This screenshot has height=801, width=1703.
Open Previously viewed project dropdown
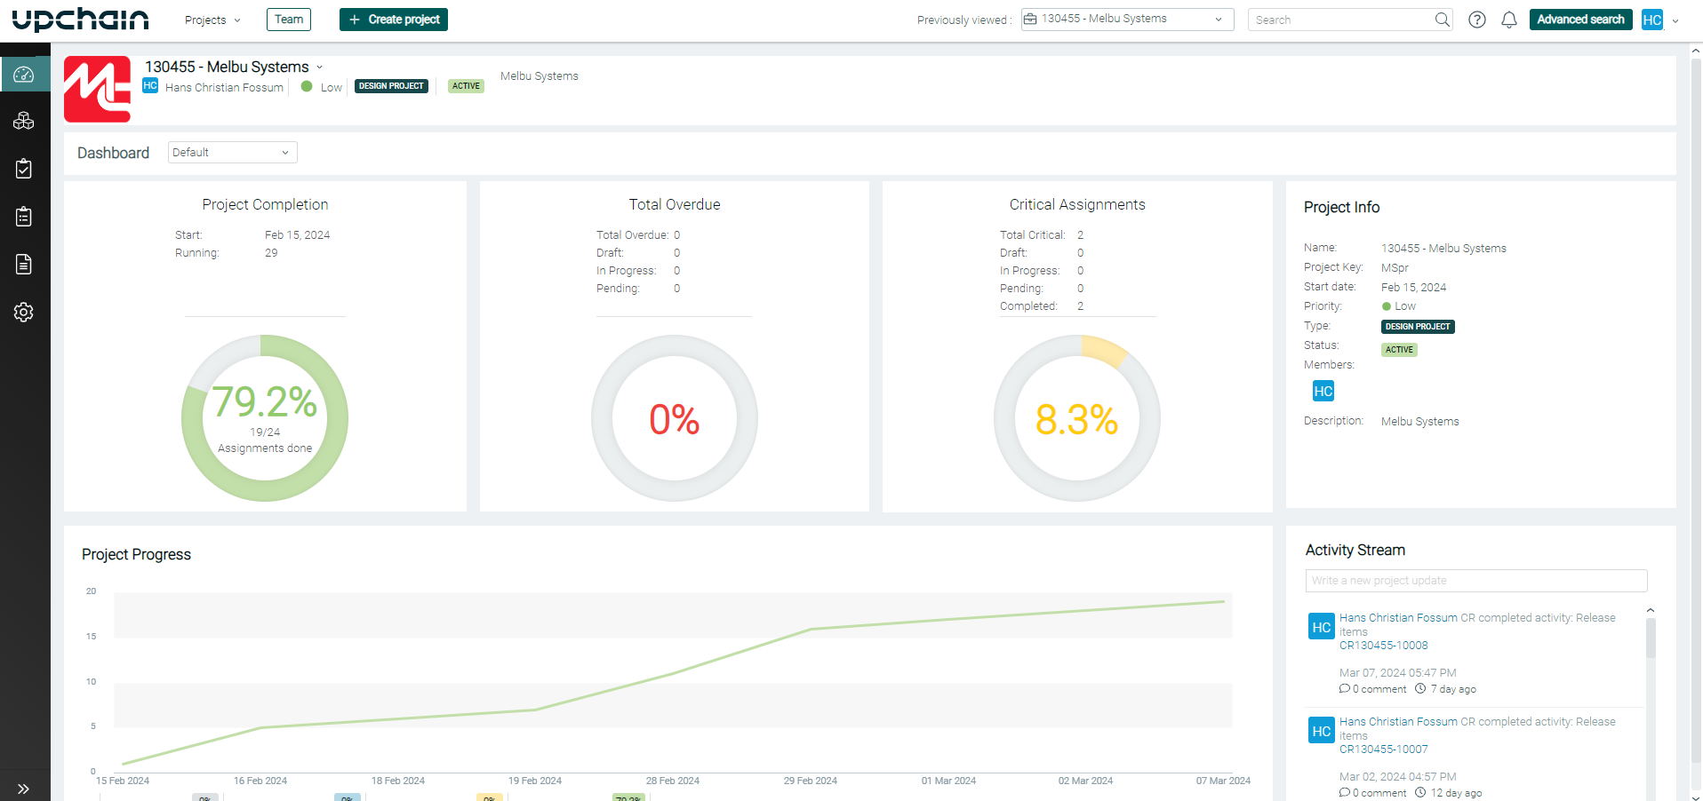(x=1127, y=20)
